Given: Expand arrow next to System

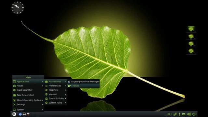Looking at the screenshot, I should (43, 110).
